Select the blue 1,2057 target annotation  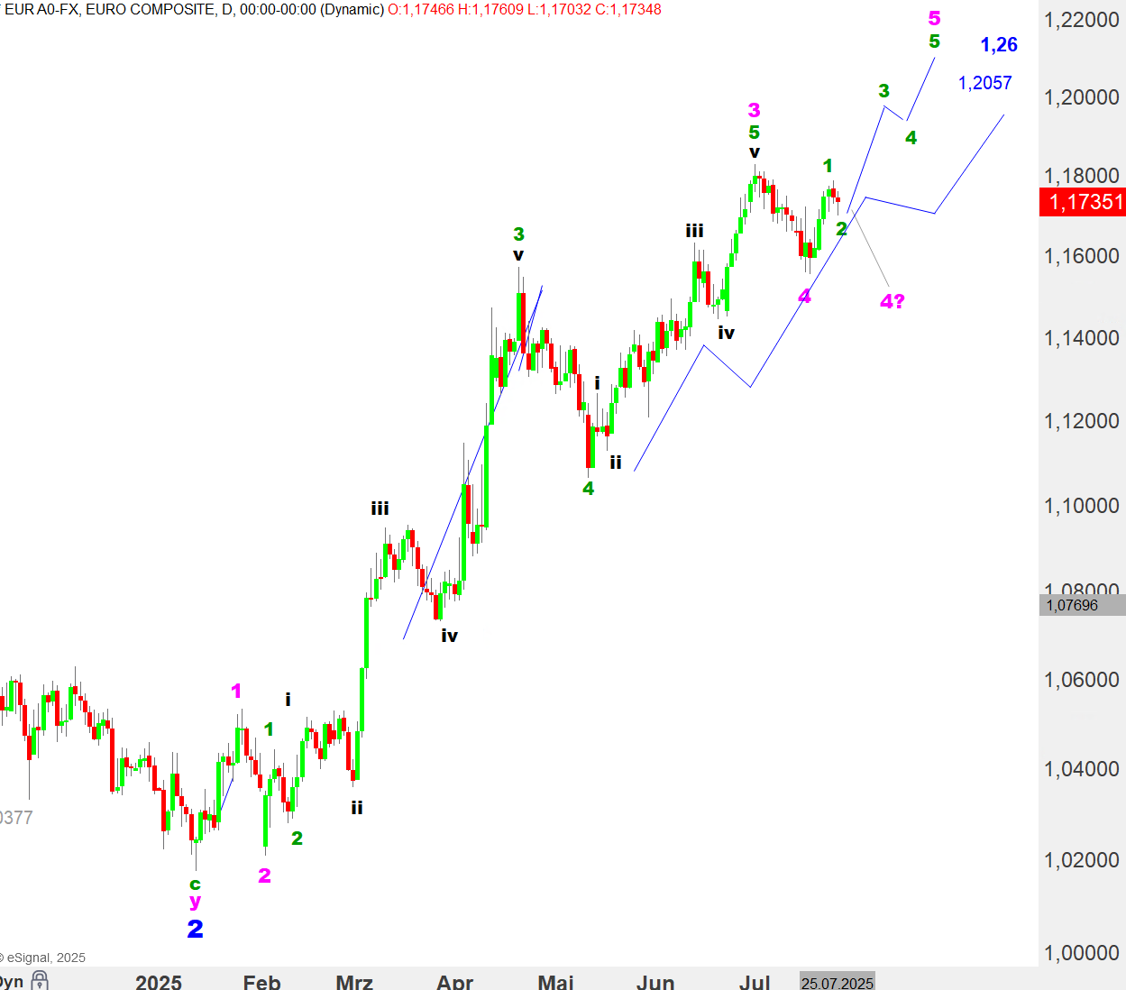[x=984, y=83]
